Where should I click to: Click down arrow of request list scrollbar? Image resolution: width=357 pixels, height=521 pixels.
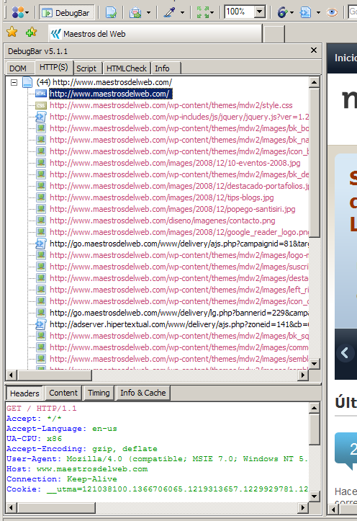click(315, 363)
